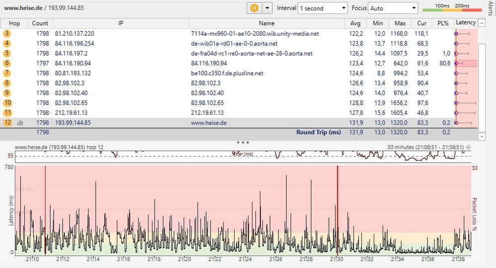The width and height of the screenshot is (496, 268).
Task: Click the www.heise.de target address title
Action: click(44, 8)
